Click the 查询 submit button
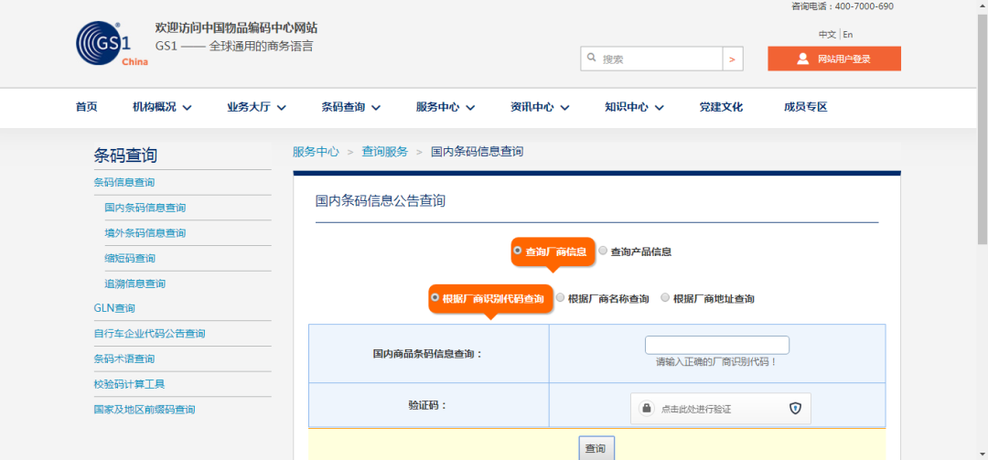The image size is (988, 460). [596, 448]
